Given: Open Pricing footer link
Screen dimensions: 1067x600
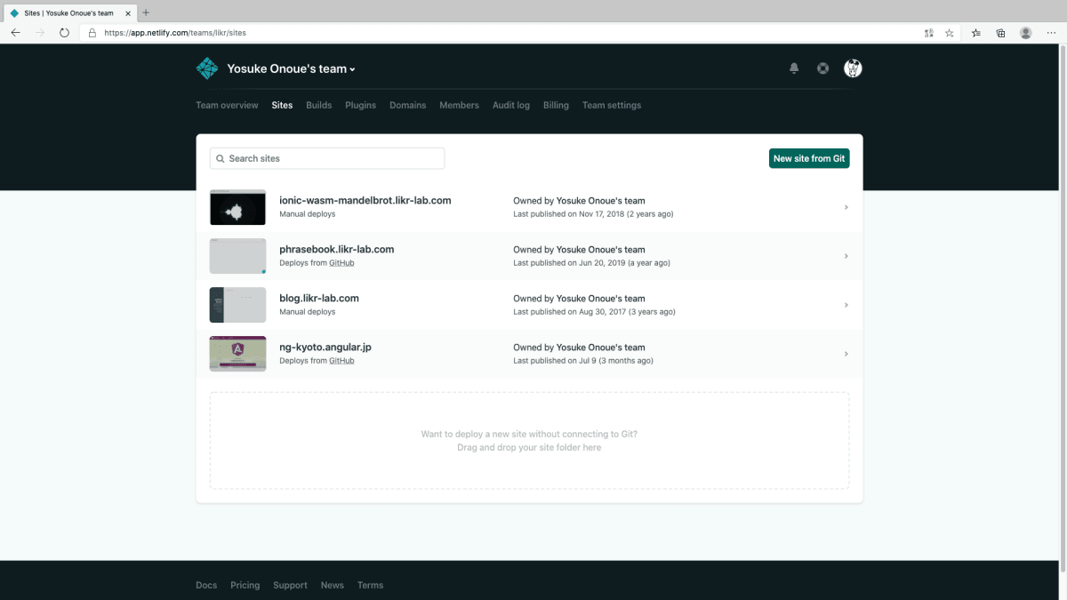Looking at the screenshot, I should 245,585.
